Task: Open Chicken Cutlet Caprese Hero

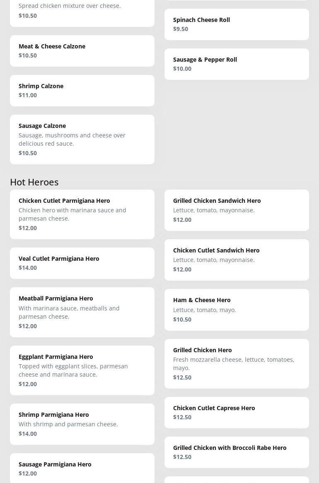Action: [x=237, y=412]
